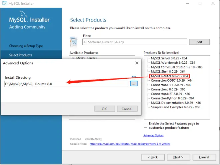Select MySQL Documentation 8.0.29 - X86

pos(176,103)
